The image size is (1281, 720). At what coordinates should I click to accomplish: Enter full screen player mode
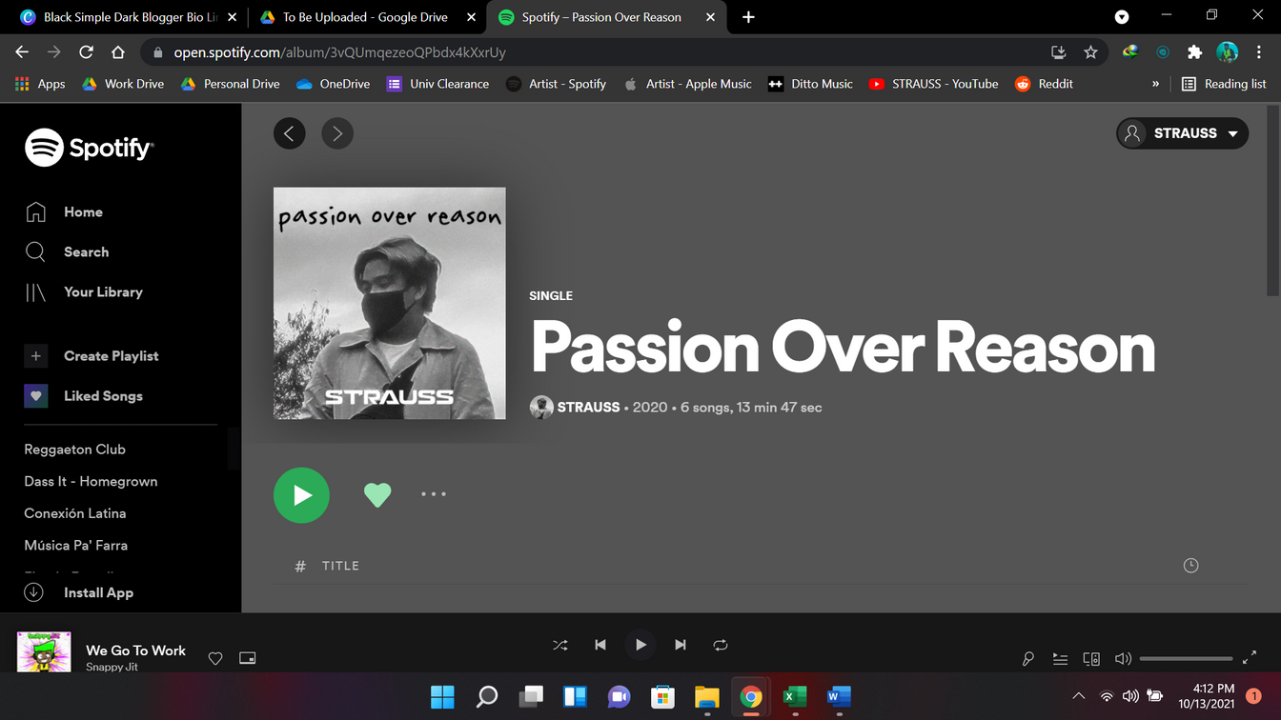pos(1250,658)
